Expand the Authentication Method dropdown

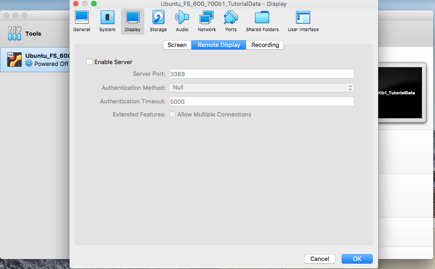tap(261, 88)
